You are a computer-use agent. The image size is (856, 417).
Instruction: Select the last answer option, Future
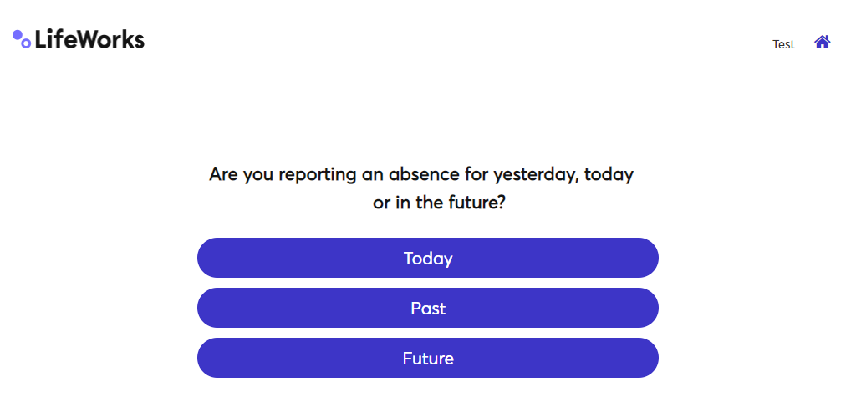(x=428, y=358)
